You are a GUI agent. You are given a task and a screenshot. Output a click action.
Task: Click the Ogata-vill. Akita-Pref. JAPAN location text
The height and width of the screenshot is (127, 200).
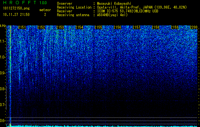click(142, 7)
